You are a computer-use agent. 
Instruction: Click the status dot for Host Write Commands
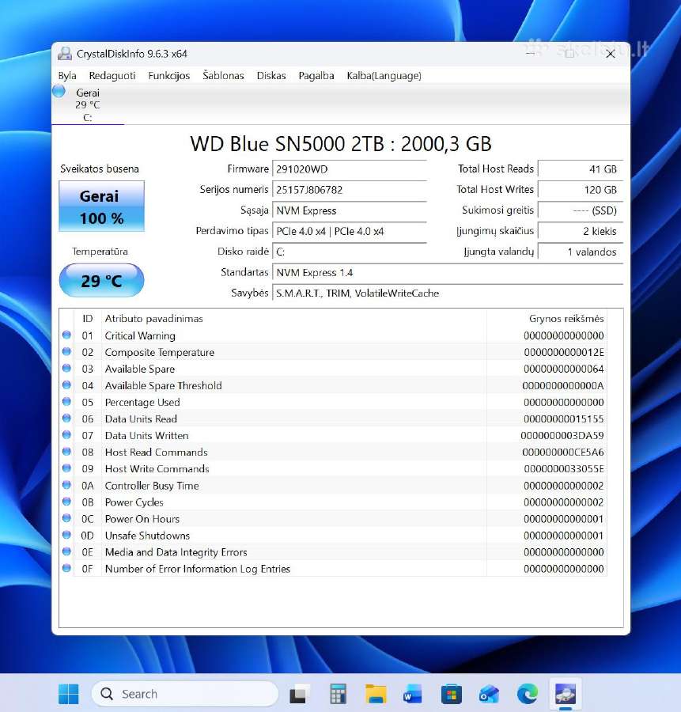point(66,468)
